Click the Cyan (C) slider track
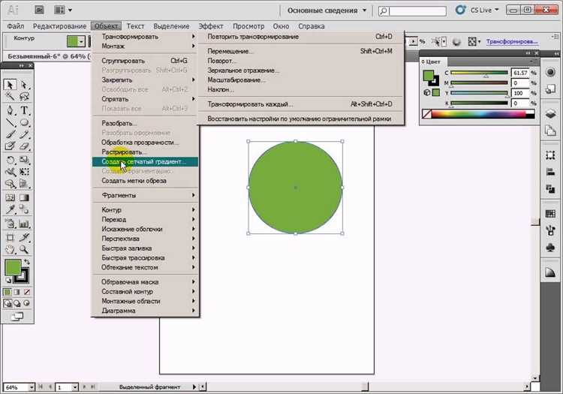 click(x=479, y=73)
